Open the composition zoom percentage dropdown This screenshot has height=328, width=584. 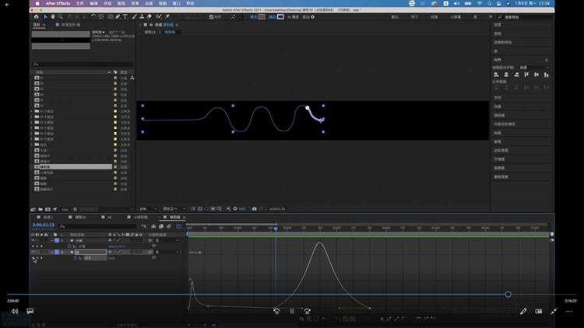pos(146,208)
